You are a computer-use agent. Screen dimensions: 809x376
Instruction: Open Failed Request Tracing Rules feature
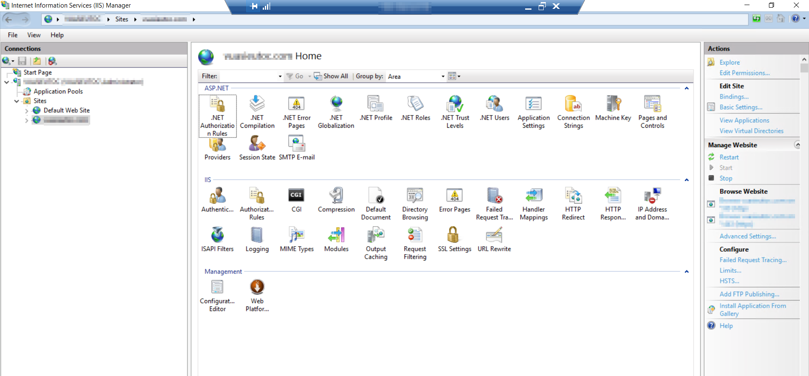click(494, 204)
